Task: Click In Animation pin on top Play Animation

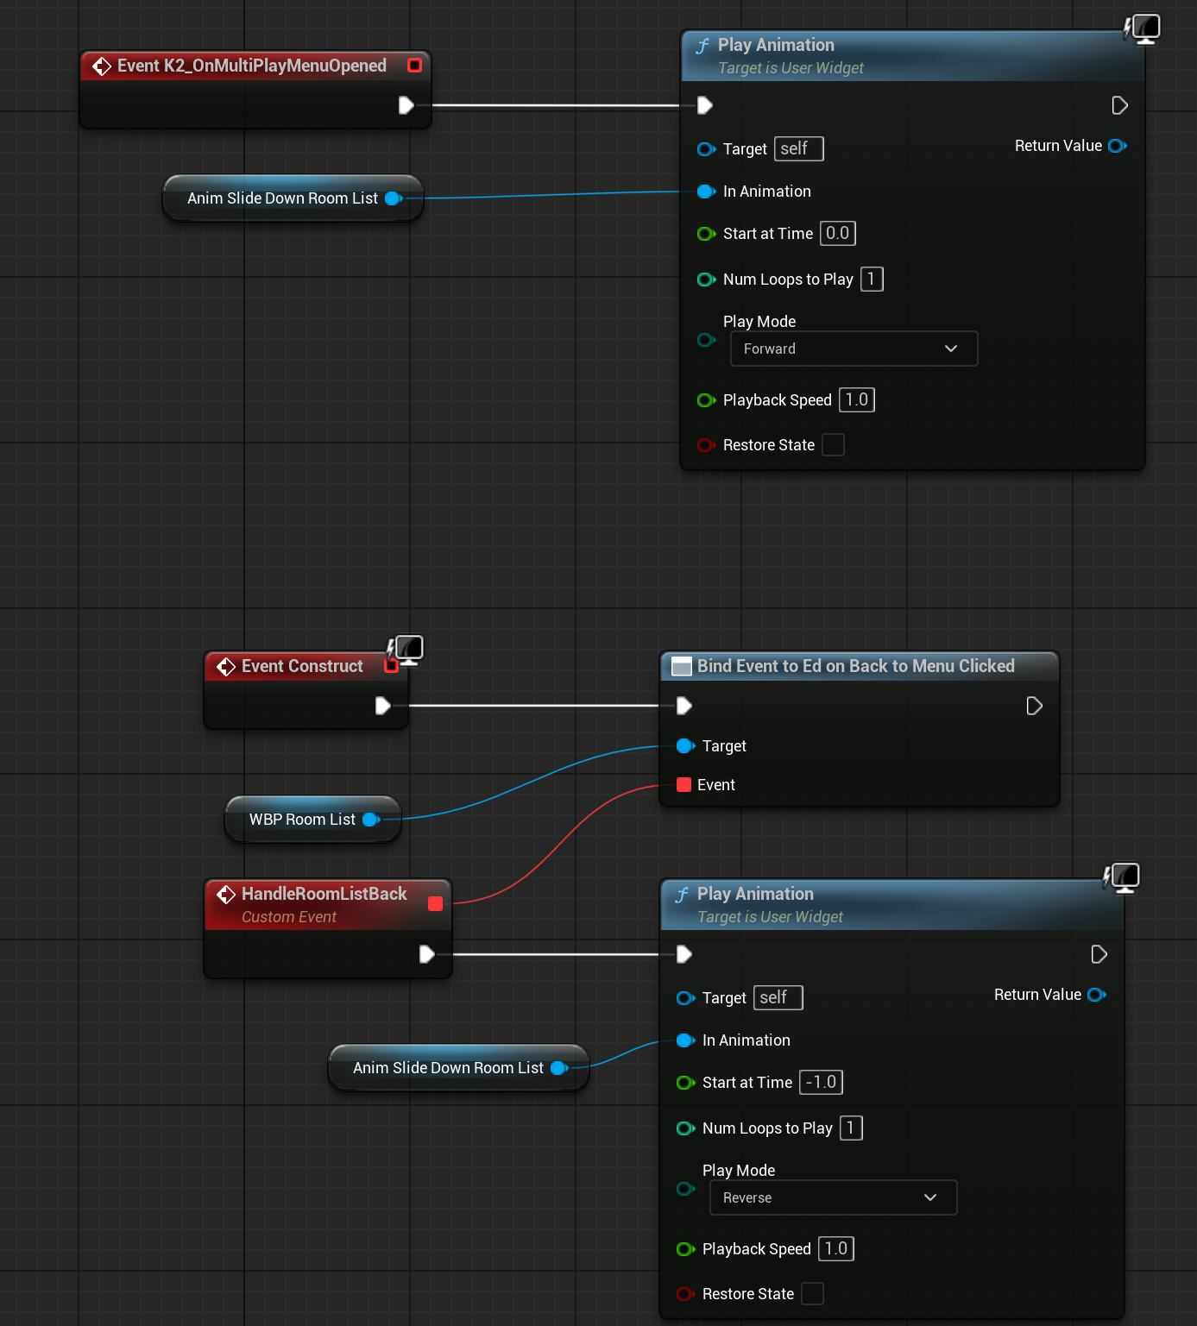Action: pos(706,192)
